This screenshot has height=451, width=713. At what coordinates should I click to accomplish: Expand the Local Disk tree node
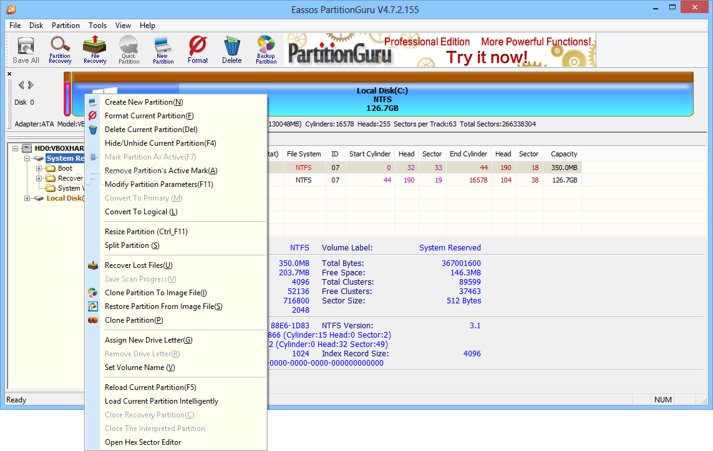[x=27, y=199]
